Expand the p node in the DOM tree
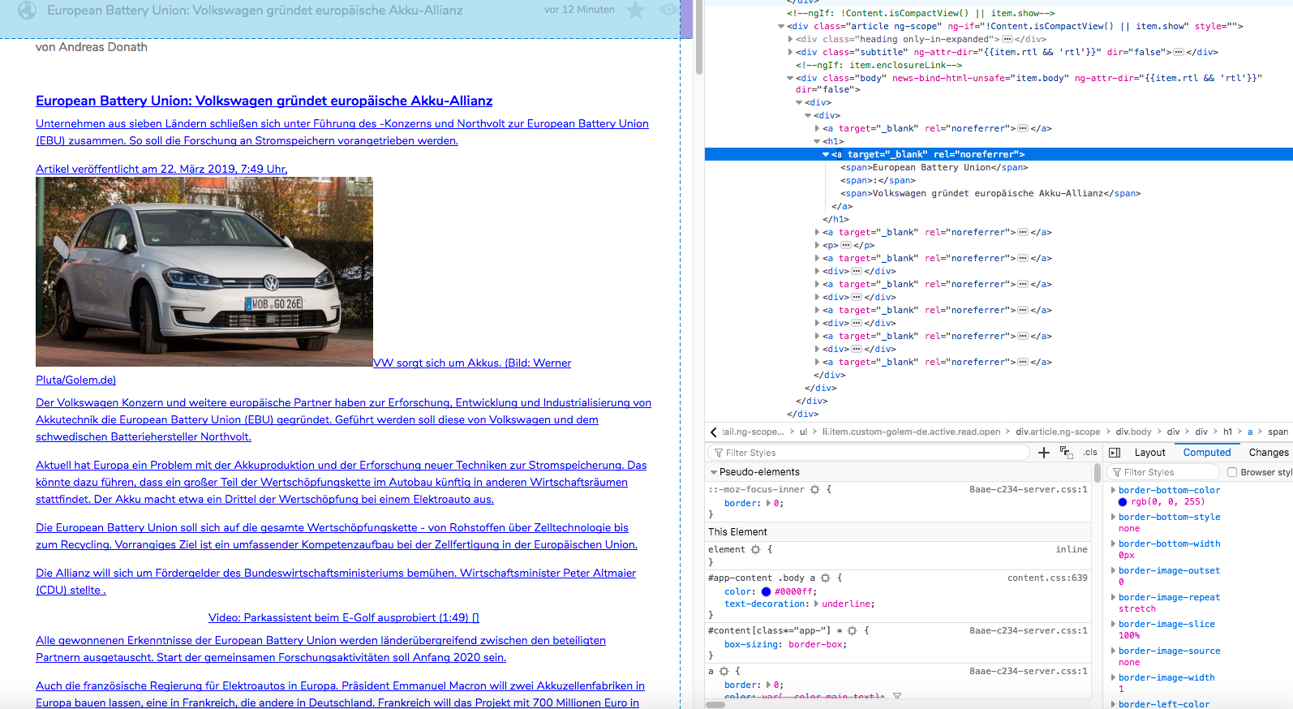Image resolution: width=1293 pixels, height=709 pixels. [817, 245]
